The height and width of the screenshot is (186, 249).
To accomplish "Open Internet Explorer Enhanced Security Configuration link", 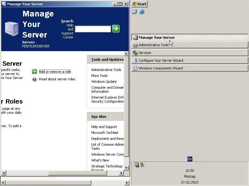I will tap(107, 100).
